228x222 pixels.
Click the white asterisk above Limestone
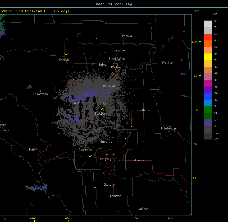click(40, 91)
